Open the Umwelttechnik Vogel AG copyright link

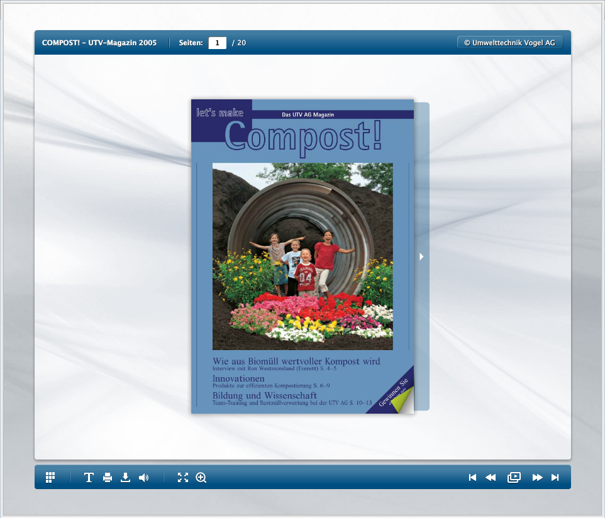point(509,43)
